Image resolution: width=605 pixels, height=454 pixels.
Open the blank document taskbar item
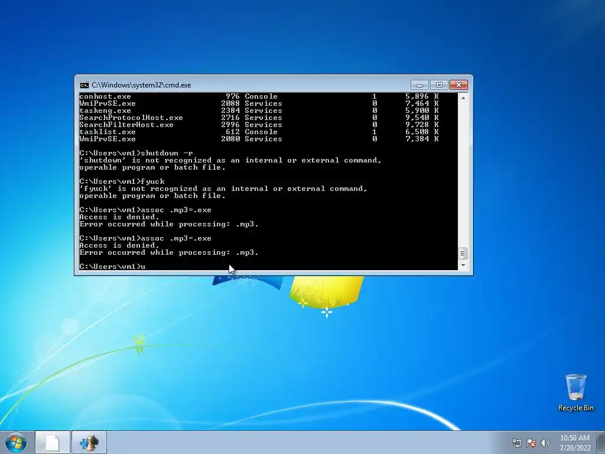pyautogui.click(x=53, y=442)
